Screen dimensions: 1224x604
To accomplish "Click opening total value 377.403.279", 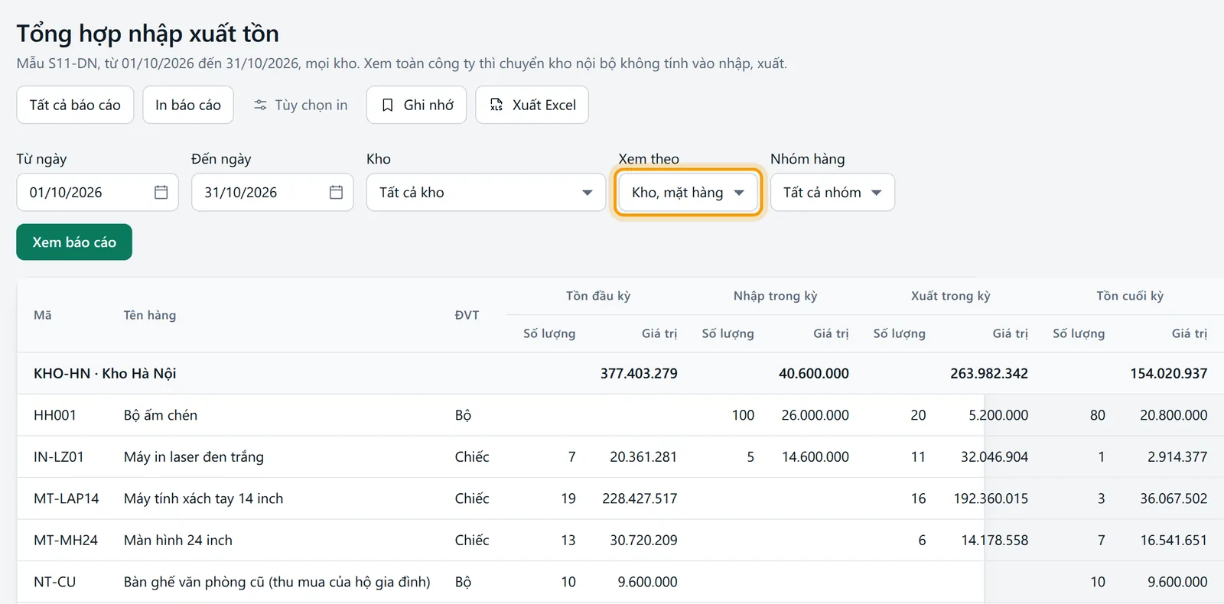I will [x=639, y=373].
